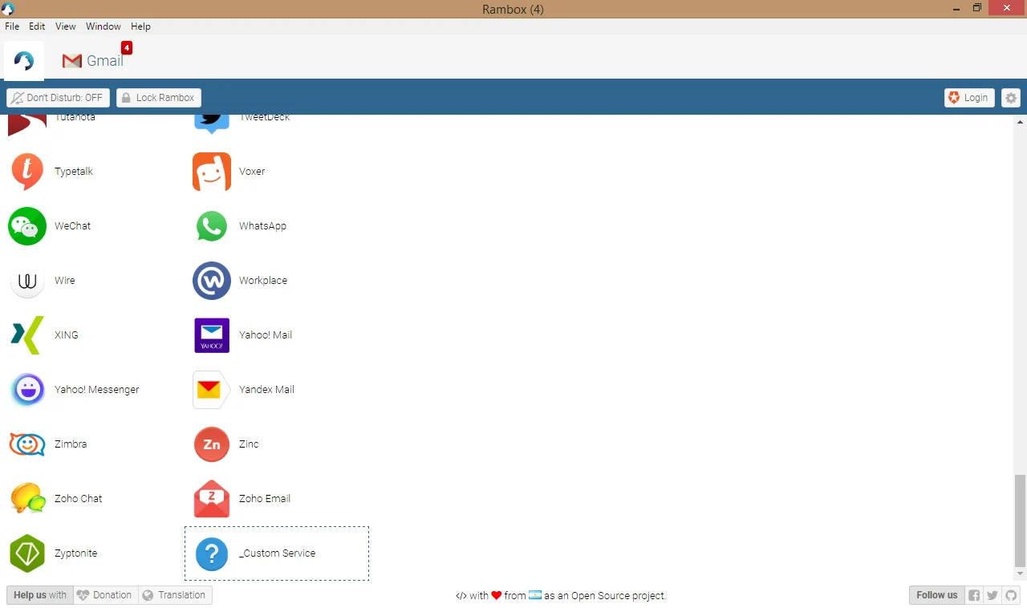This screenshot has width=1027, height=608.
Task: Click the Wire label text
Action: click(65, 281)
